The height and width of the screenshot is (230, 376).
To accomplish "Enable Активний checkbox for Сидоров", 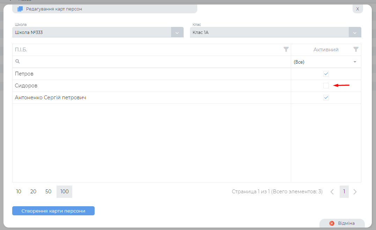I will (x=326, y=86).
